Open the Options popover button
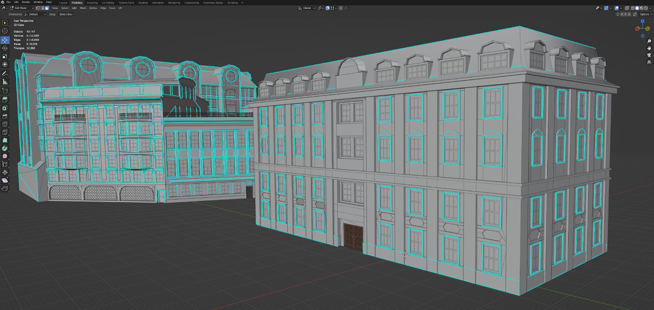This screenshot has width=654, height=310. pyautogui.click(x=645, y=14)
